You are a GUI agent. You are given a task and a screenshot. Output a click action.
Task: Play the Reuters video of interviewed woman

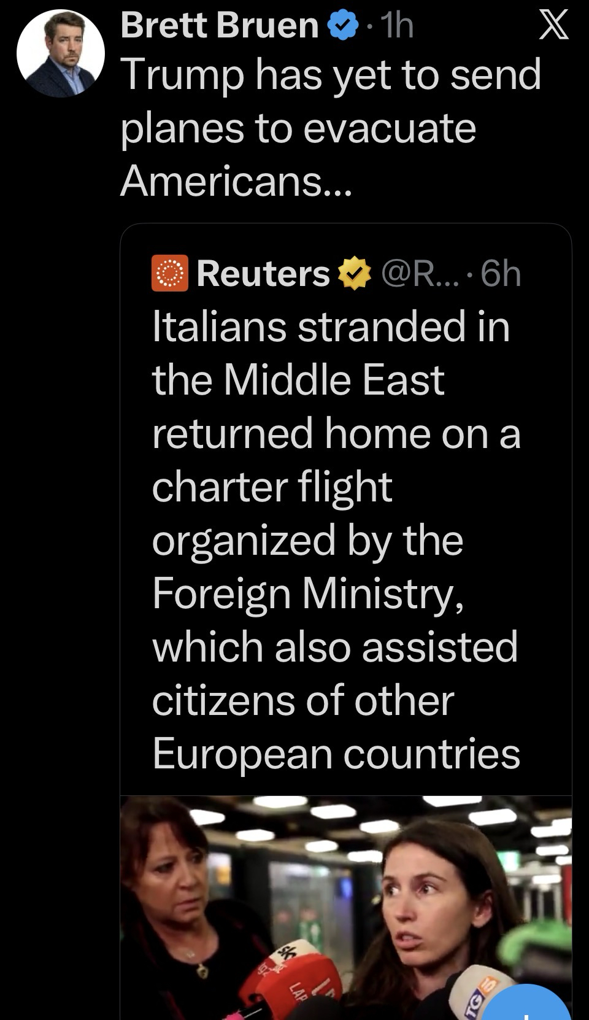[x=345, y=907]
